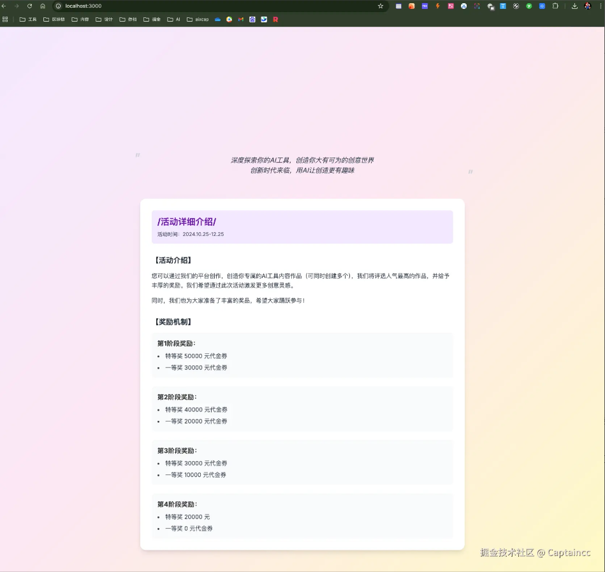The image size is (605, 572).
Task: Click 一等奖 0 元代金券 item
Action: (189, 529)
